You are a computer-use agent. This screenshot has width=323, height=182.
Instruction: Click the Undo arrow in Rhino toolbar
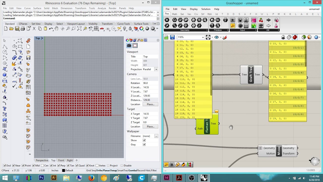point(51,29)
